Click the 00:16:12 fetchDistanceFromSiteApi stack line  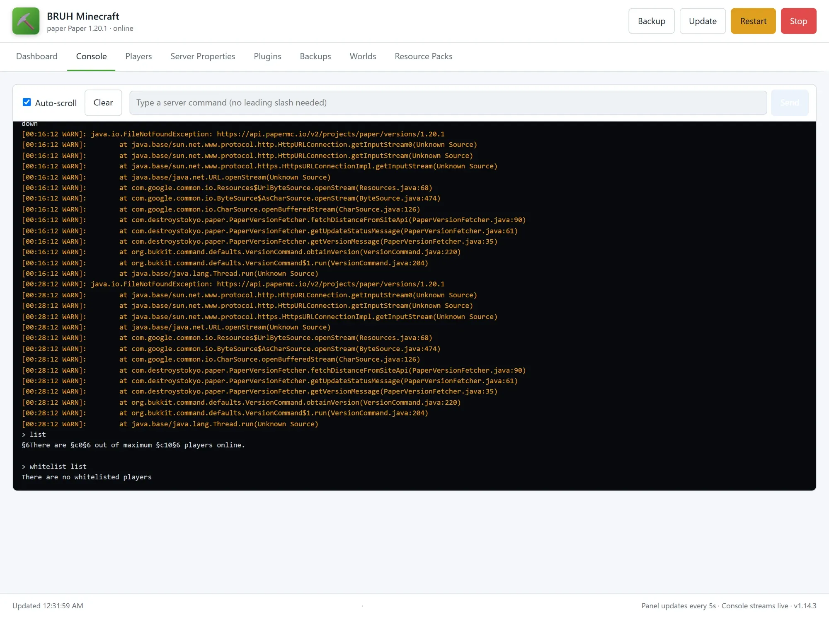pos(274,220)
